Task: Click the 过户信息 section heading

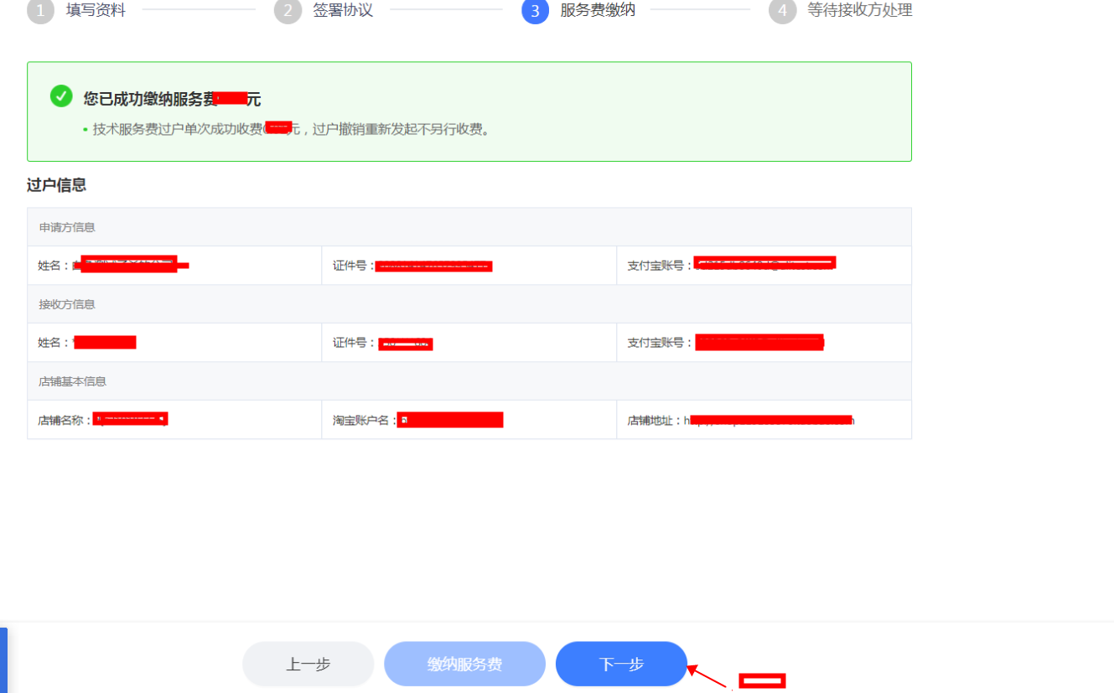Action: (x=56, y=185)
